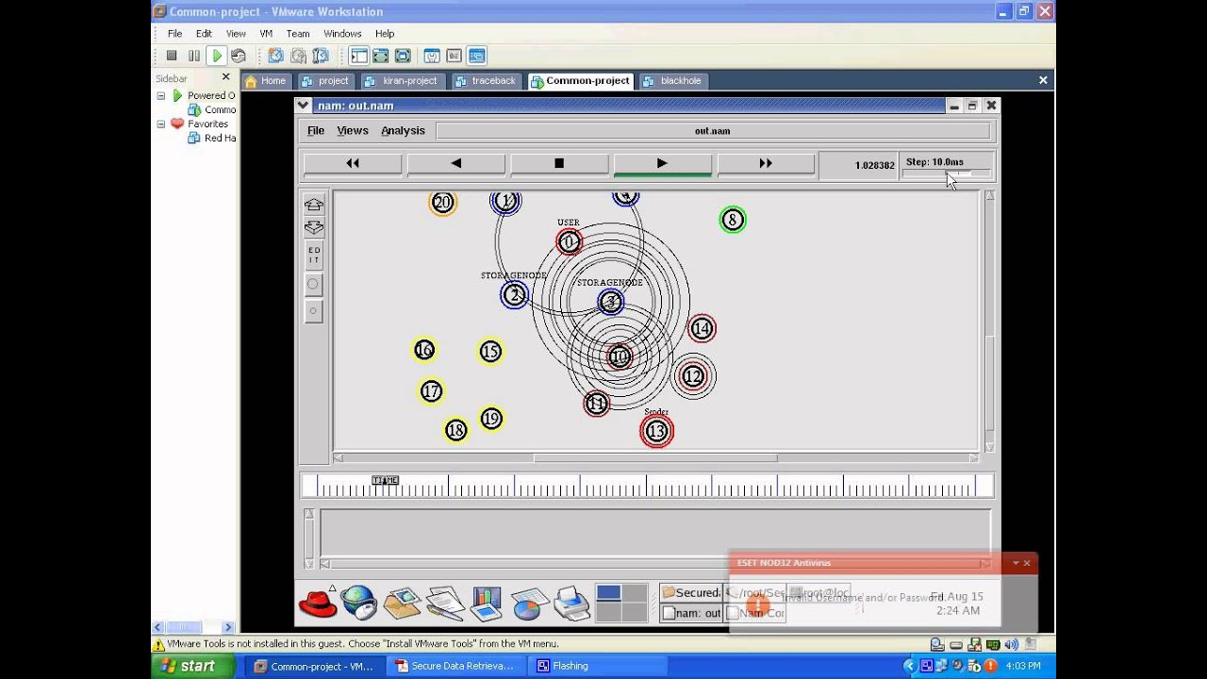Switch to the project tab
This screenshot has width=1207, height=679.
coord(325,81)
